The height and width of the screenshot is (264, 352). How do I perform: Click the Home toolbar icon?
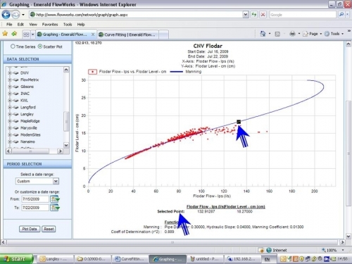[263, 34]
